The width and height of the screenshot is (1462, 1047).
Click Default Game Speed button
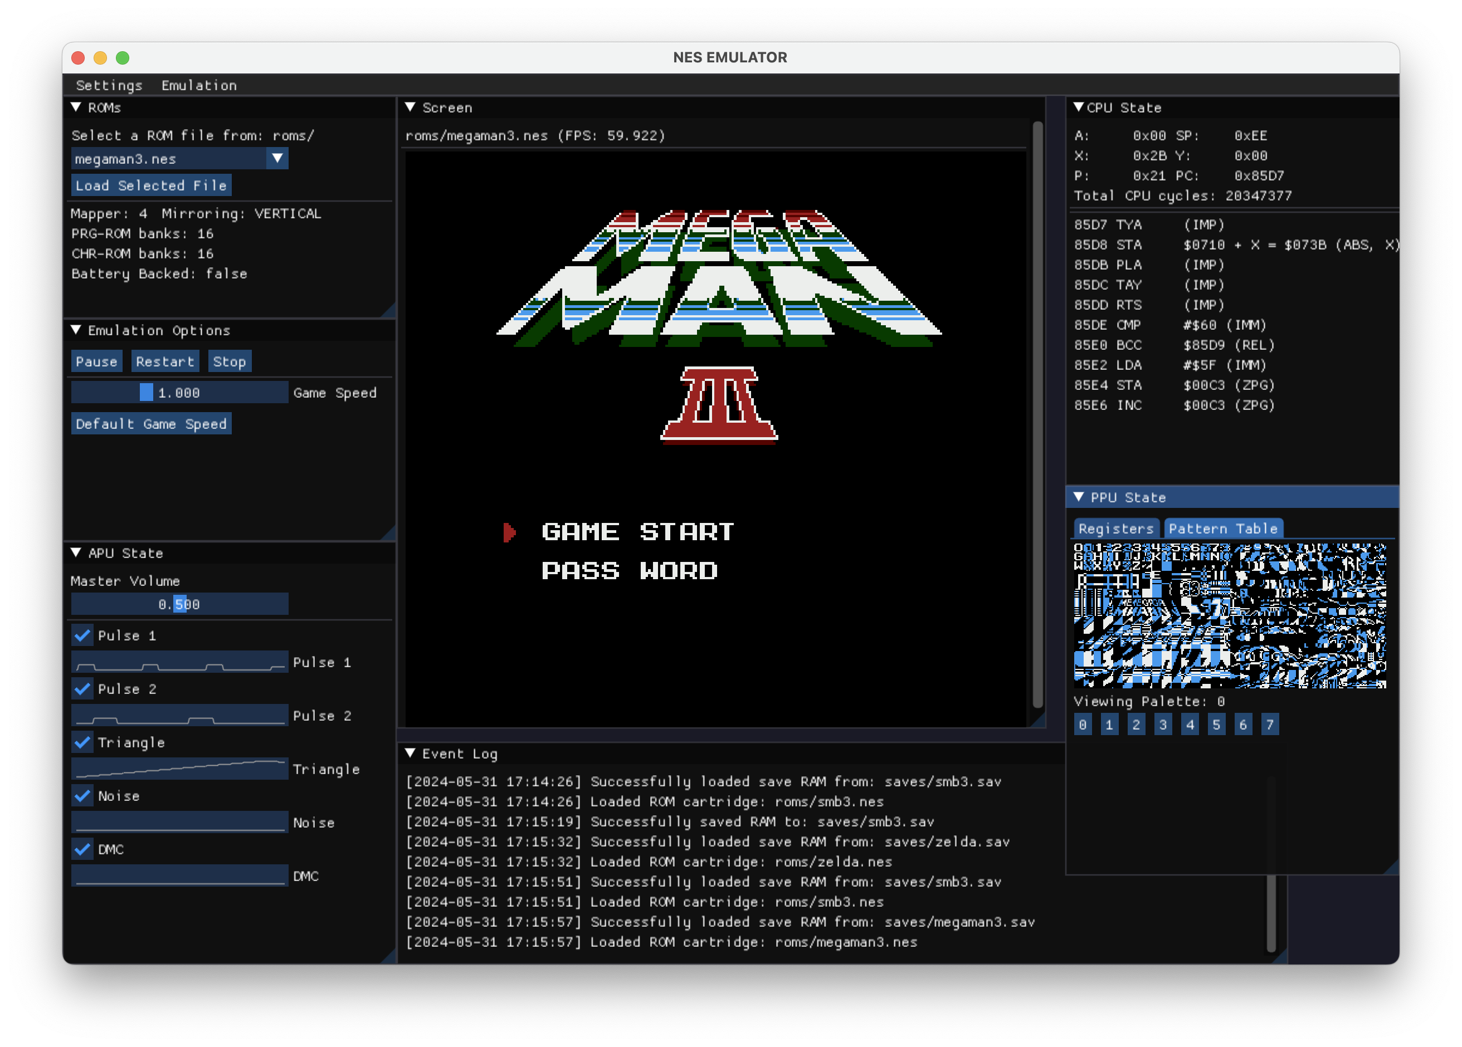click(x=151, y=424)
